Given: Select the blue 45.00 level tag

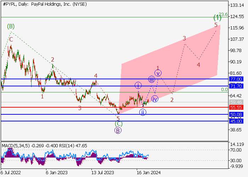Looking at the screenshot, I should coord(236,121).
